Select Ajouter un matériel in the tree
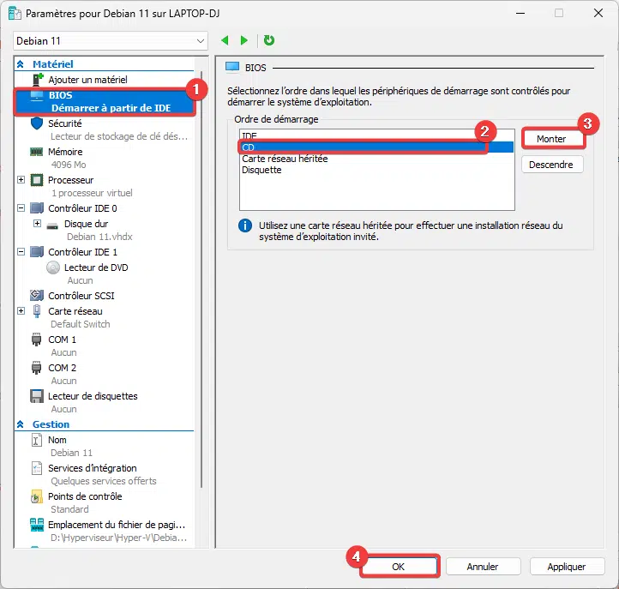Screen dimensions: 619x589 87,80
